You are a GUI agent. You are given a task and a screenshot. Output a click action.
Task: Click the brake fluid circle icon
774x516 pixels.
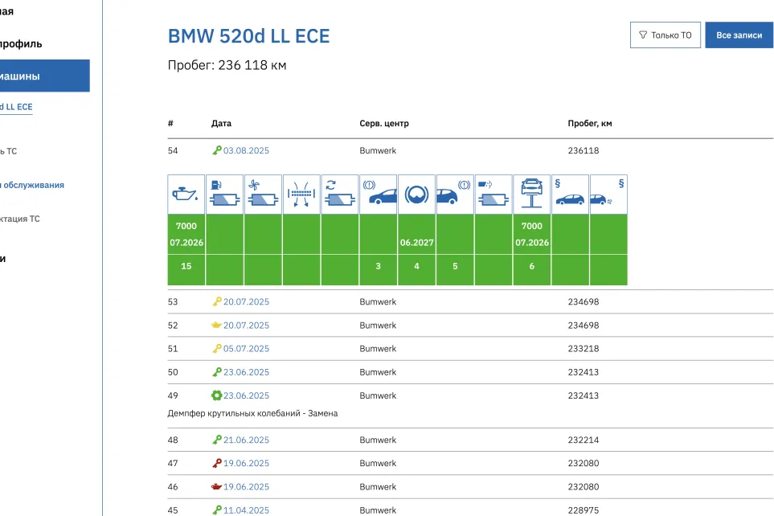click(x=417, y=194)
